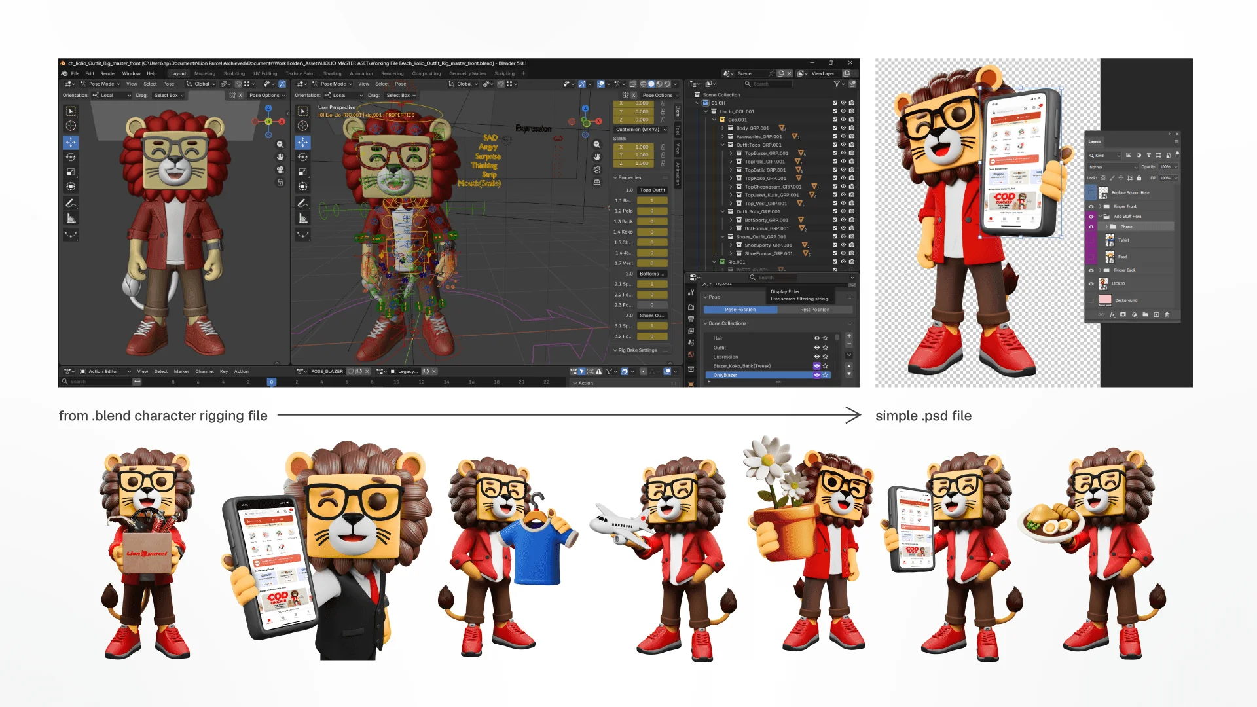Viewport: 1257px width, 707px height.
Task: Switch to the Sculpting workspace tab
Action: pos(234,73)
